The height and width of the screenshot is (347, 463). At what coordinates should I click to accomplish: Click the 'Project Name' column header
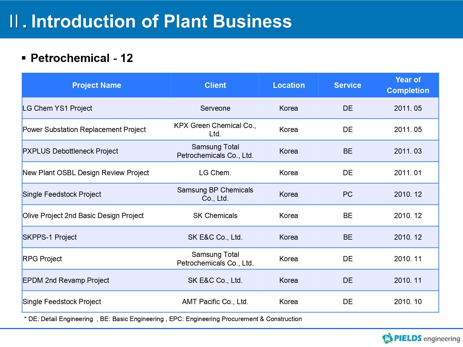[97, 85]
